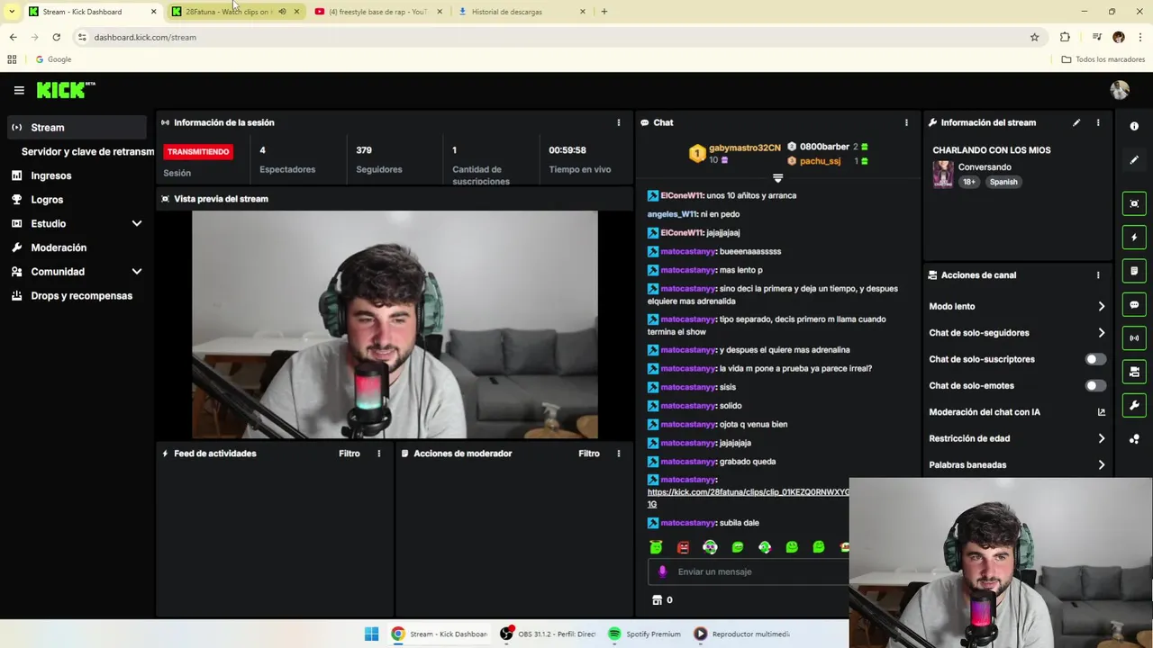Open the Moderación del chat con IA link icon
Screen dimensions: 1153x648
[x=1101, y=412]
